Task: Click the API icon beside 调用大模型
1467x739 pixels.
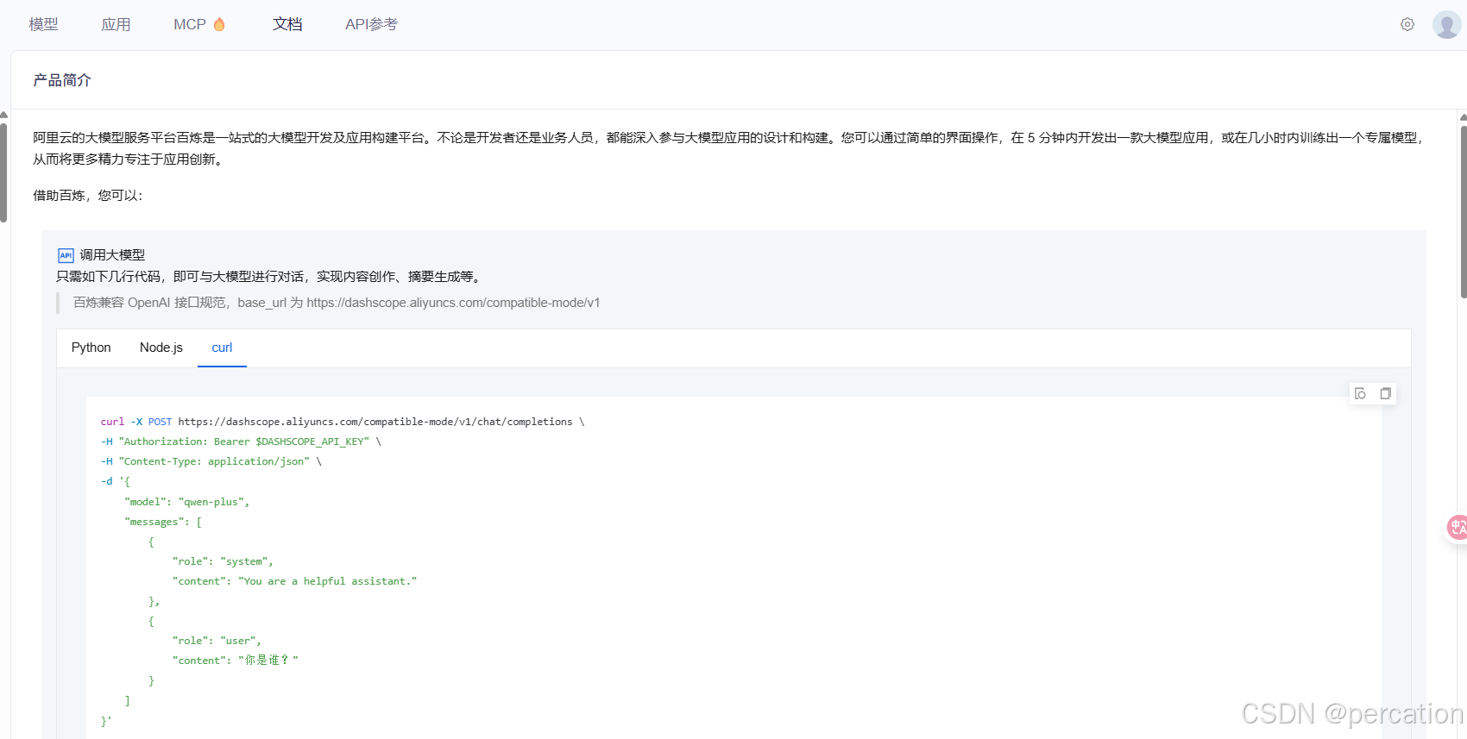Action: coord(66,255)
